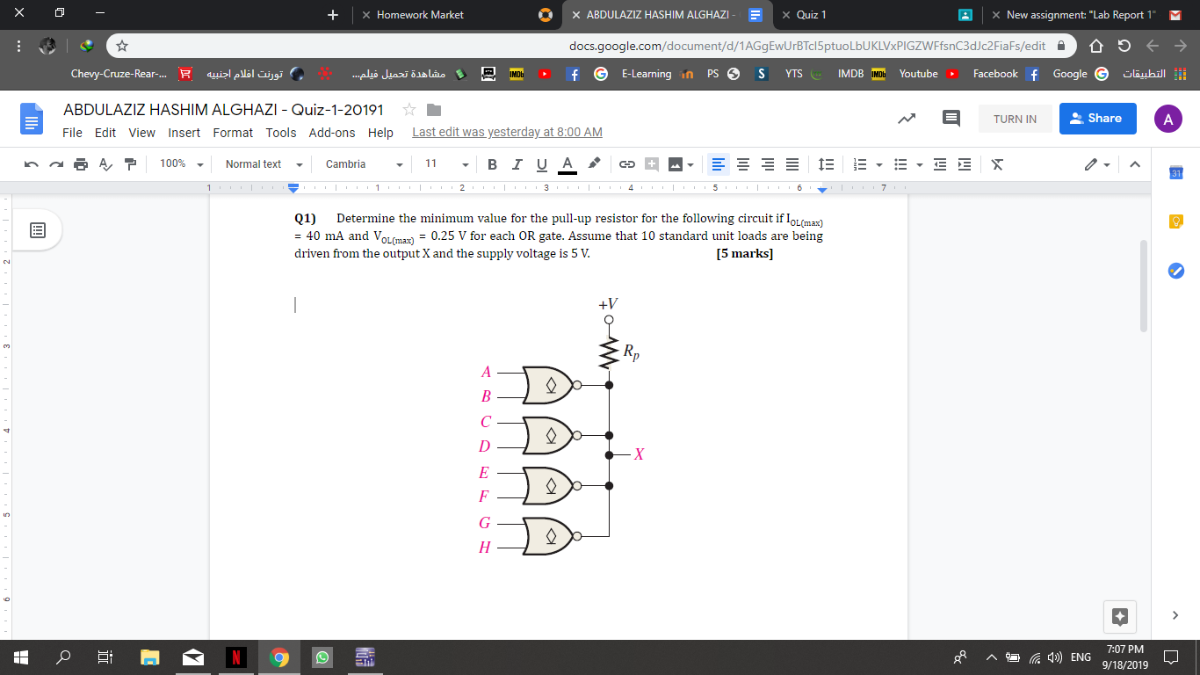Click the insert link icon
This screenshot has height=675, width=1200.
(627, 164)
